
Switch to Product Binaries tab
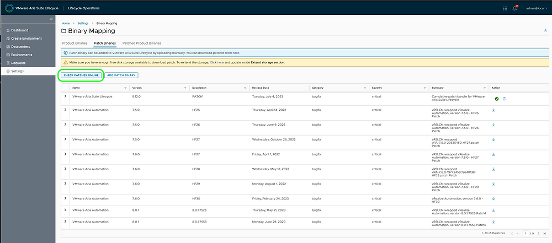[x=75, y=43]
